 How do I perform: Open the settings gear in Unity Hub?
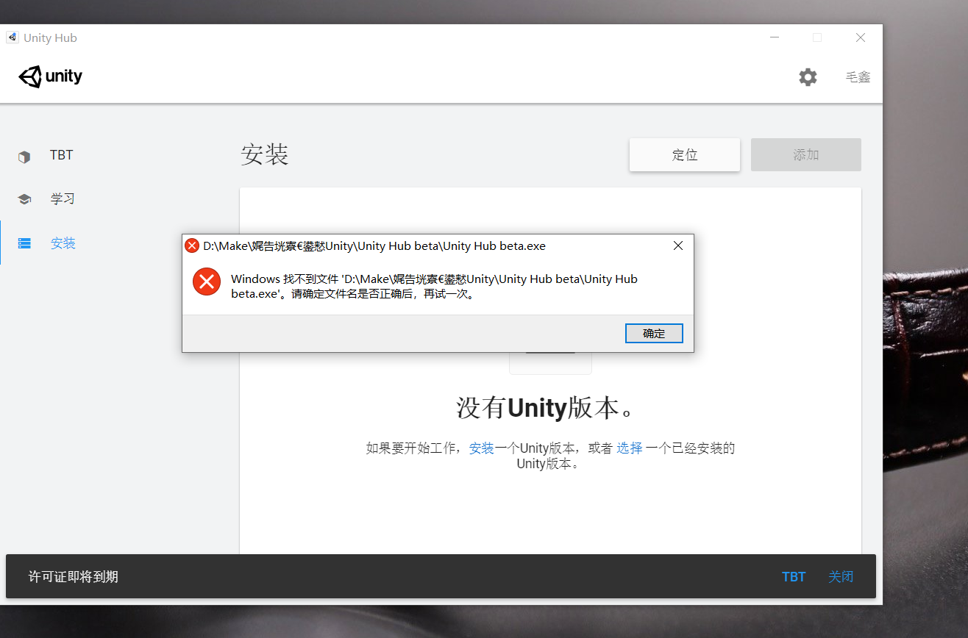[808, 77]
